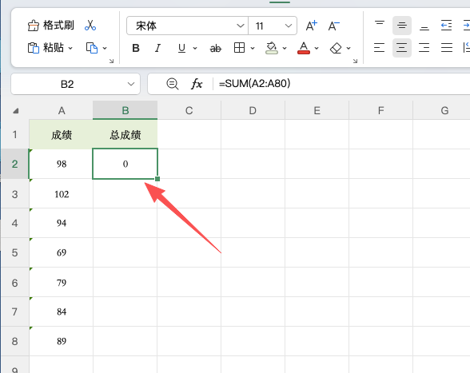Decrease font size with A- icon
The image size is (470, 373).
click(333, 26)
